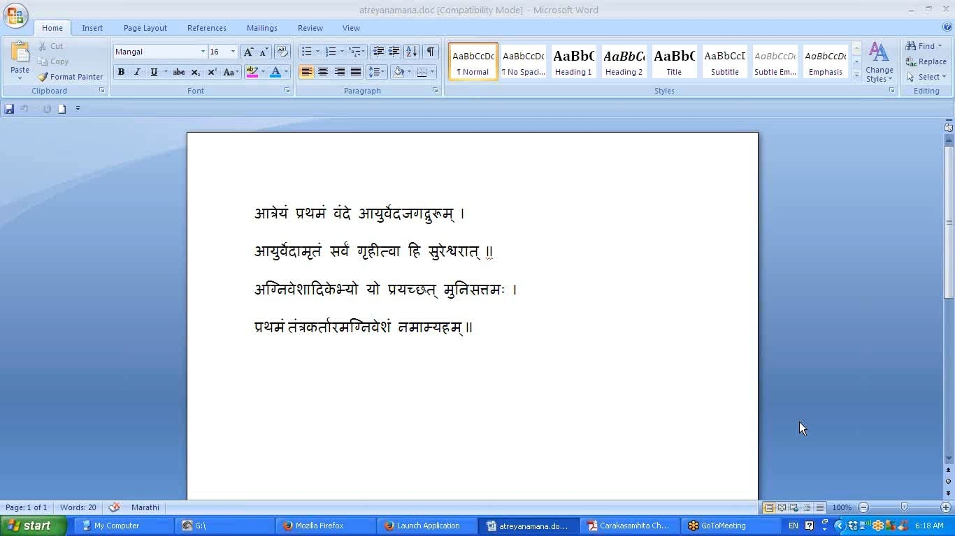Click the Clear Formatting icon

[x=282, y=52]
